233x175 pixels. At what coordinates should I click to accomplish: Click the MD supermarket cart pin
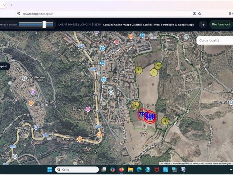pos(143,35)
